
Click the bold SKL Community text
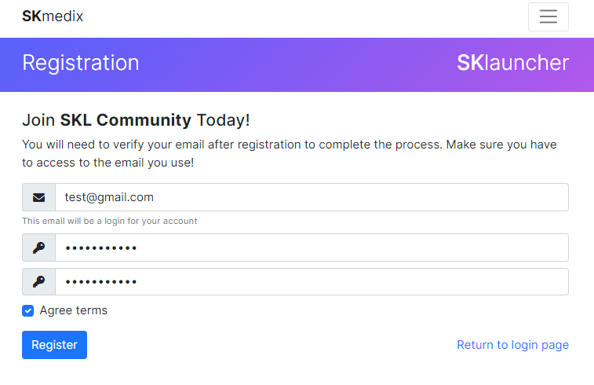(126, 120)
